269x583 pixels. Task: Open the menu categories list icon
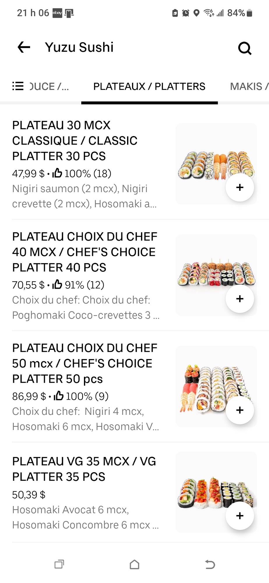(x=18, y=86)
